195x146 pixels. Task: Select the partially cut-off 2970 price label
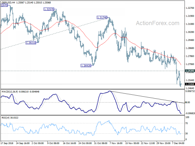coord(4,6)
